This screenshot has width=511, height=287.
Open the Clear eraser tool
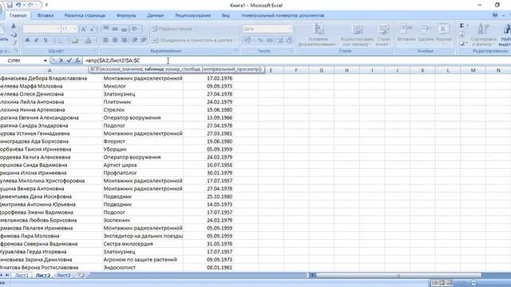[463, 43]
